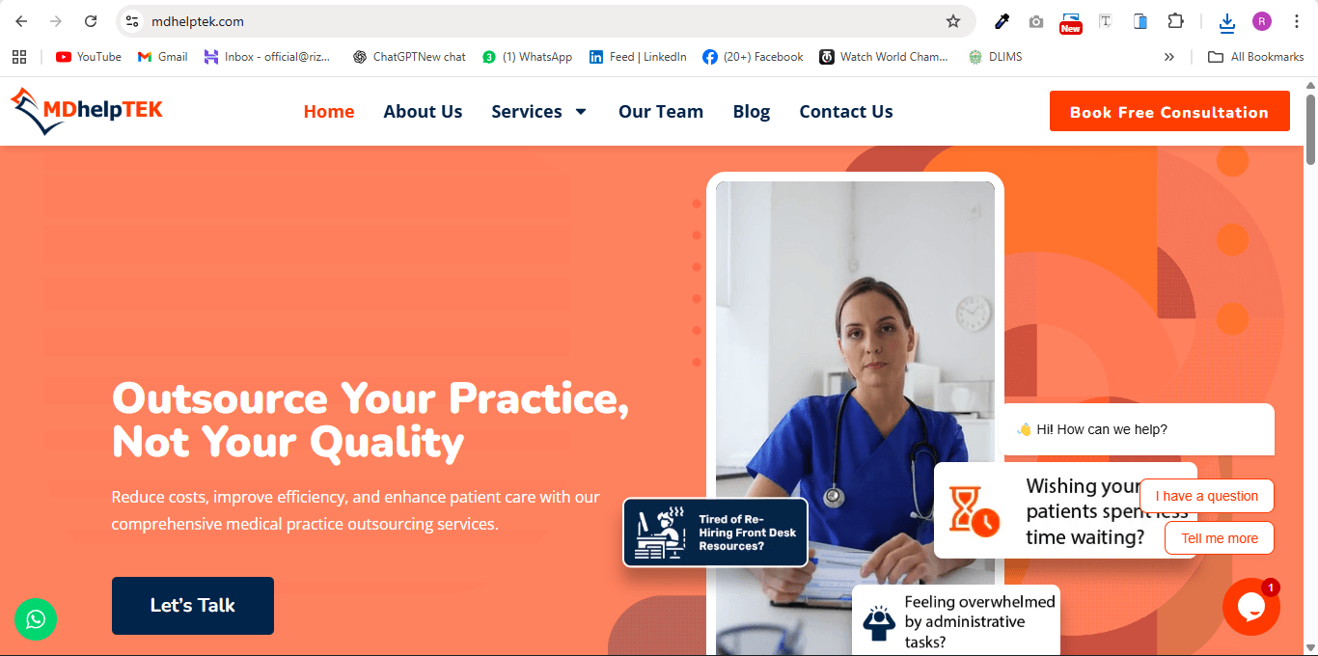Click the Let's Talk button
This screenshot has width=1318, height=656.
click(193, 606)
